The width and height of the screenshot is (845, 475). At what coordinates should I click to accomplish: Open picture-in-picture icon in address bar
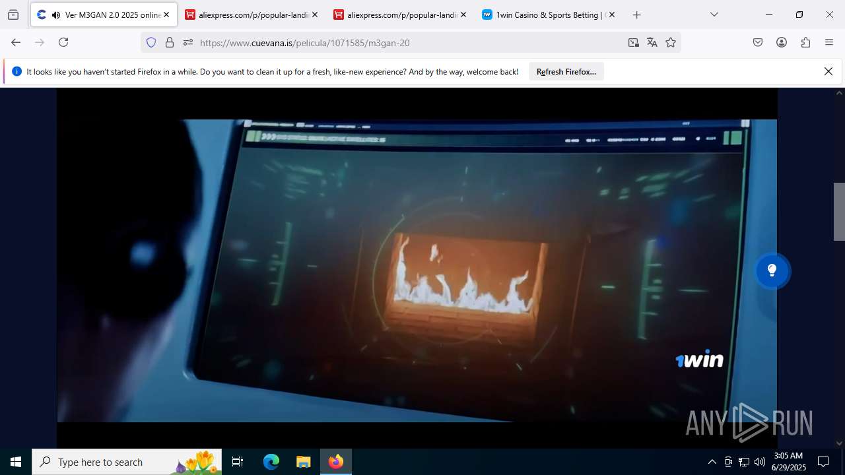coord(634,42)
